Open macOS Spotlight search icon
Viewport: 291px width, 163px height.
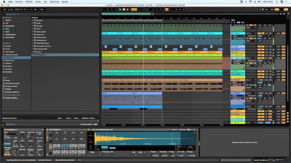coord(276,2)
